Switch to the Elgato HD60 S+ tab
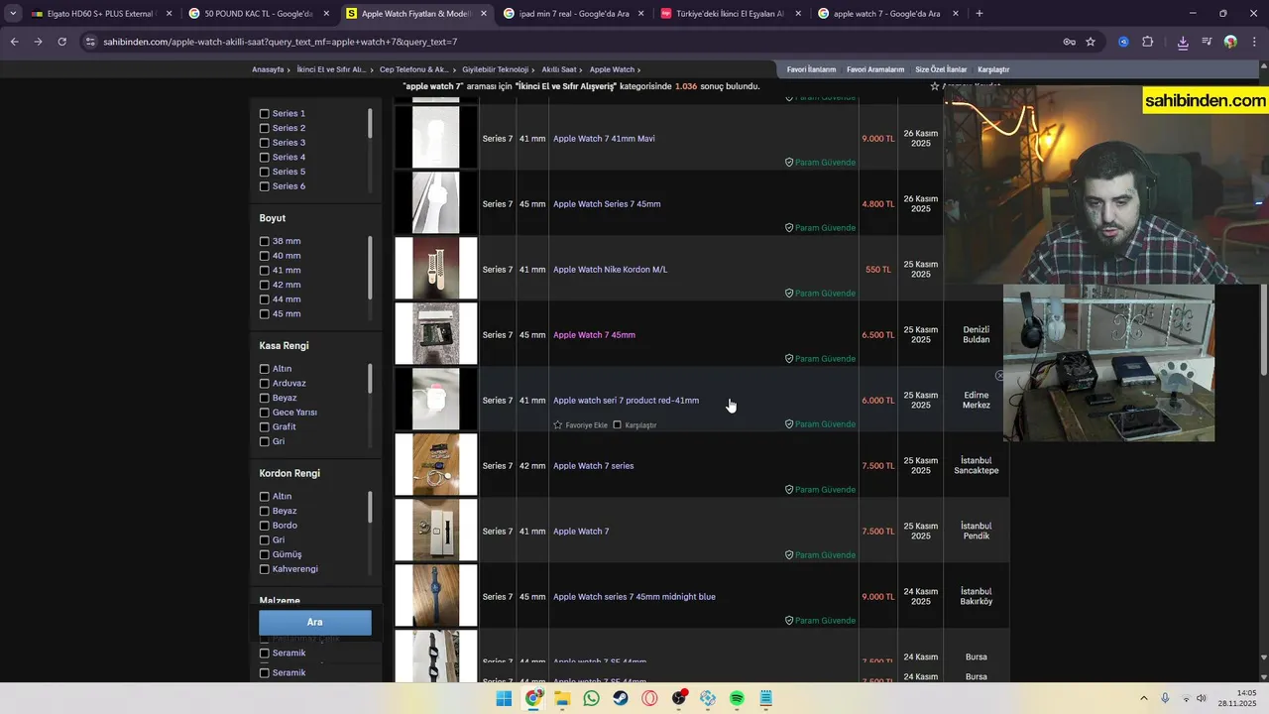The image size is (1269, 714). pos(101,14)
